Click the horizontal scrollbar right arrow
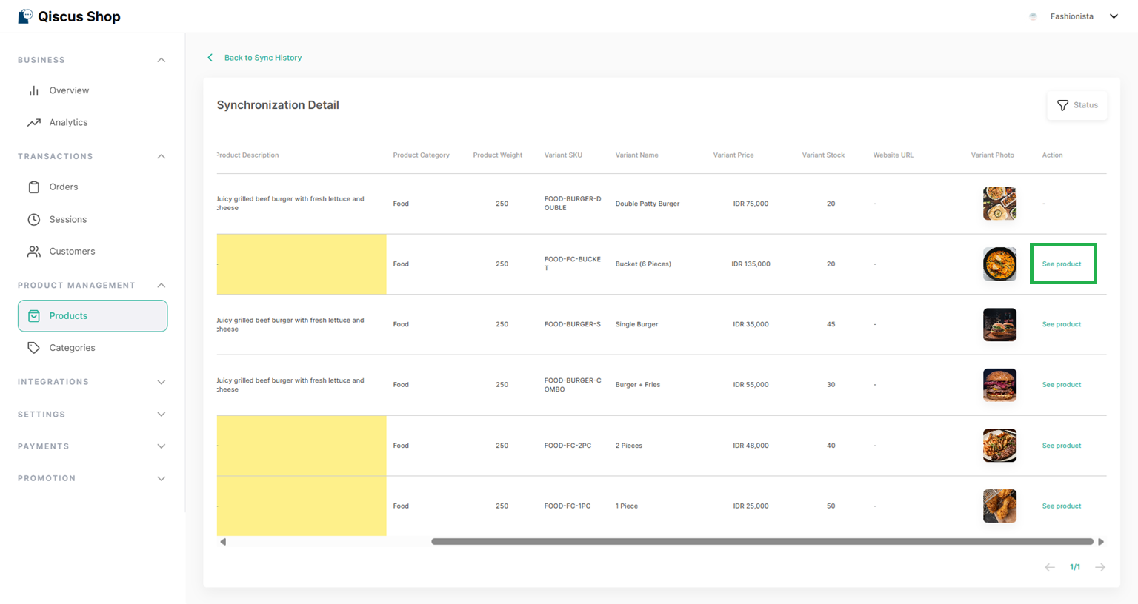The image size is (1138, 604). pos(1101,542)
